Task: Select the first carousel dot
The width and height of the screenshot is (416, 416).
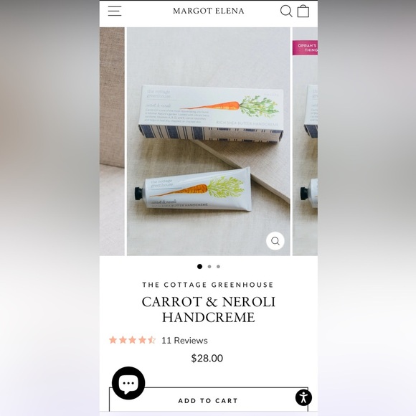Action: pos(200,266)
